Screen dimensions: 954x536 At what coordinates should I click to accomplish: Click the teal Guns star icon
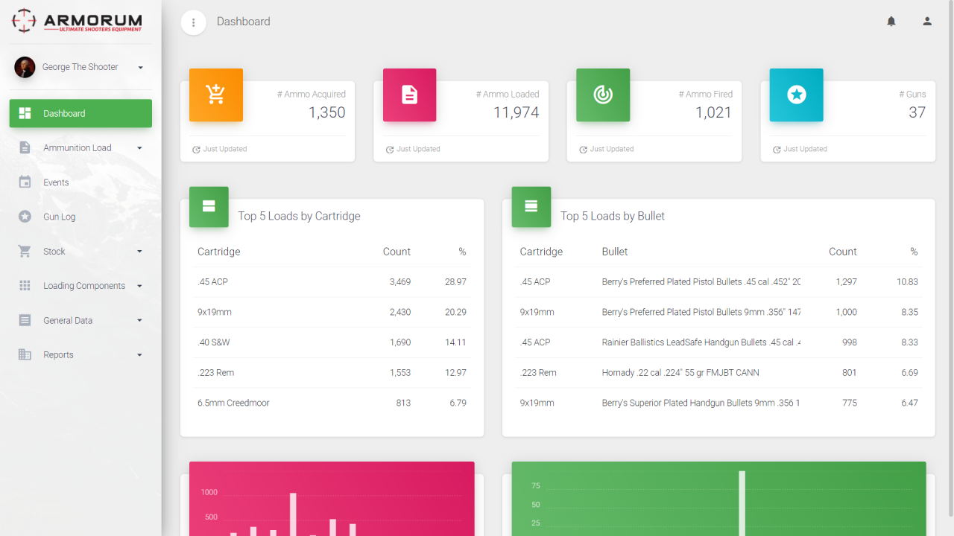coord(796,95)
